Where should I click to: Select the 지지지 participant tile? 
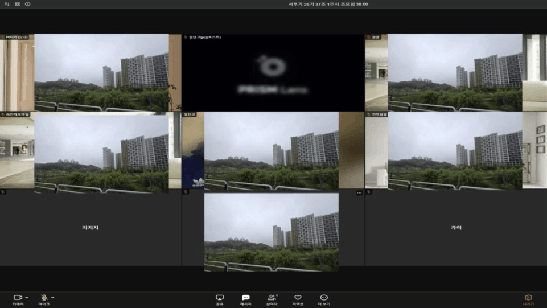click(91, 228)
